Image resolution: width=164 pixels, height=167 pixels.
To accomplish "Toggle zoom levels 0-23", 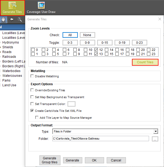I will [139, 43].
